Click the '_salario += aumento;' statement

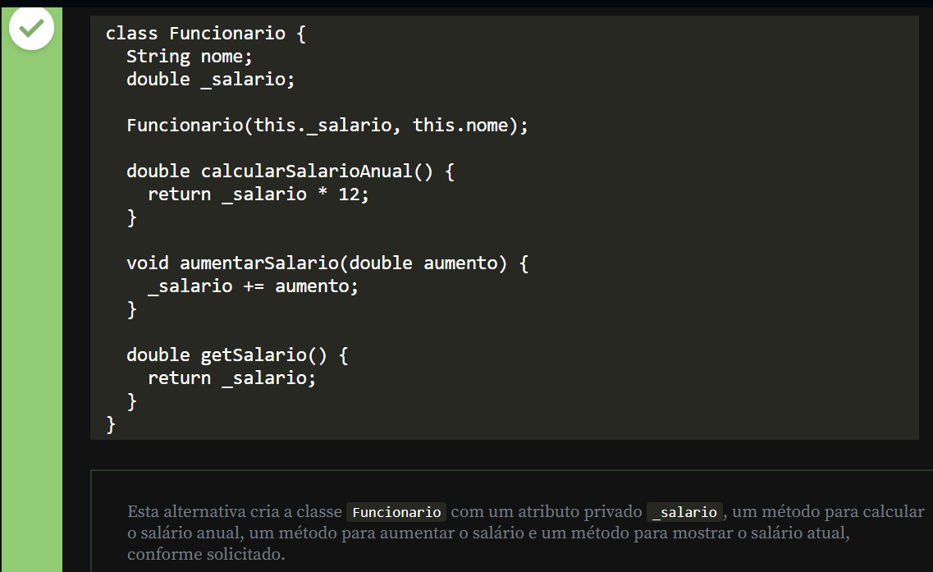coord(253,286)
